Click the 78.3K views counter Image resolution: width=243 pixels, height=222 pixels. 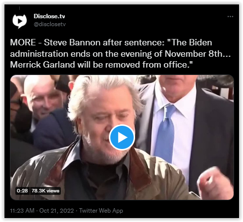coord(46,191)
